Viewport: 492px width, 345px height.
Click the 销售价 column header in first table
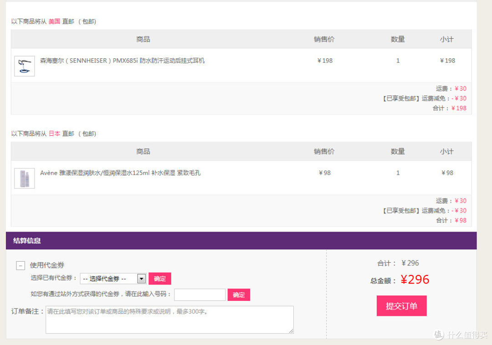tap(324, 39)
